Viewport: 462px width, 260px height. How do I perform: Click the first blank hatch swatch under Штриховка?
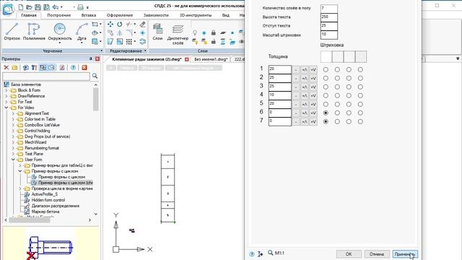(x=326, y=56)
